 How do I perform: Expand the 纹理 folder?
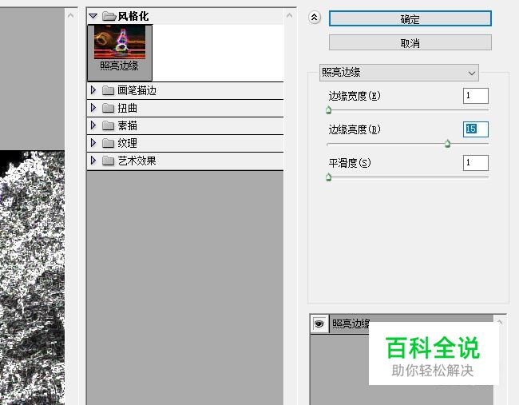pyautogui.click(x=93, y=143)
